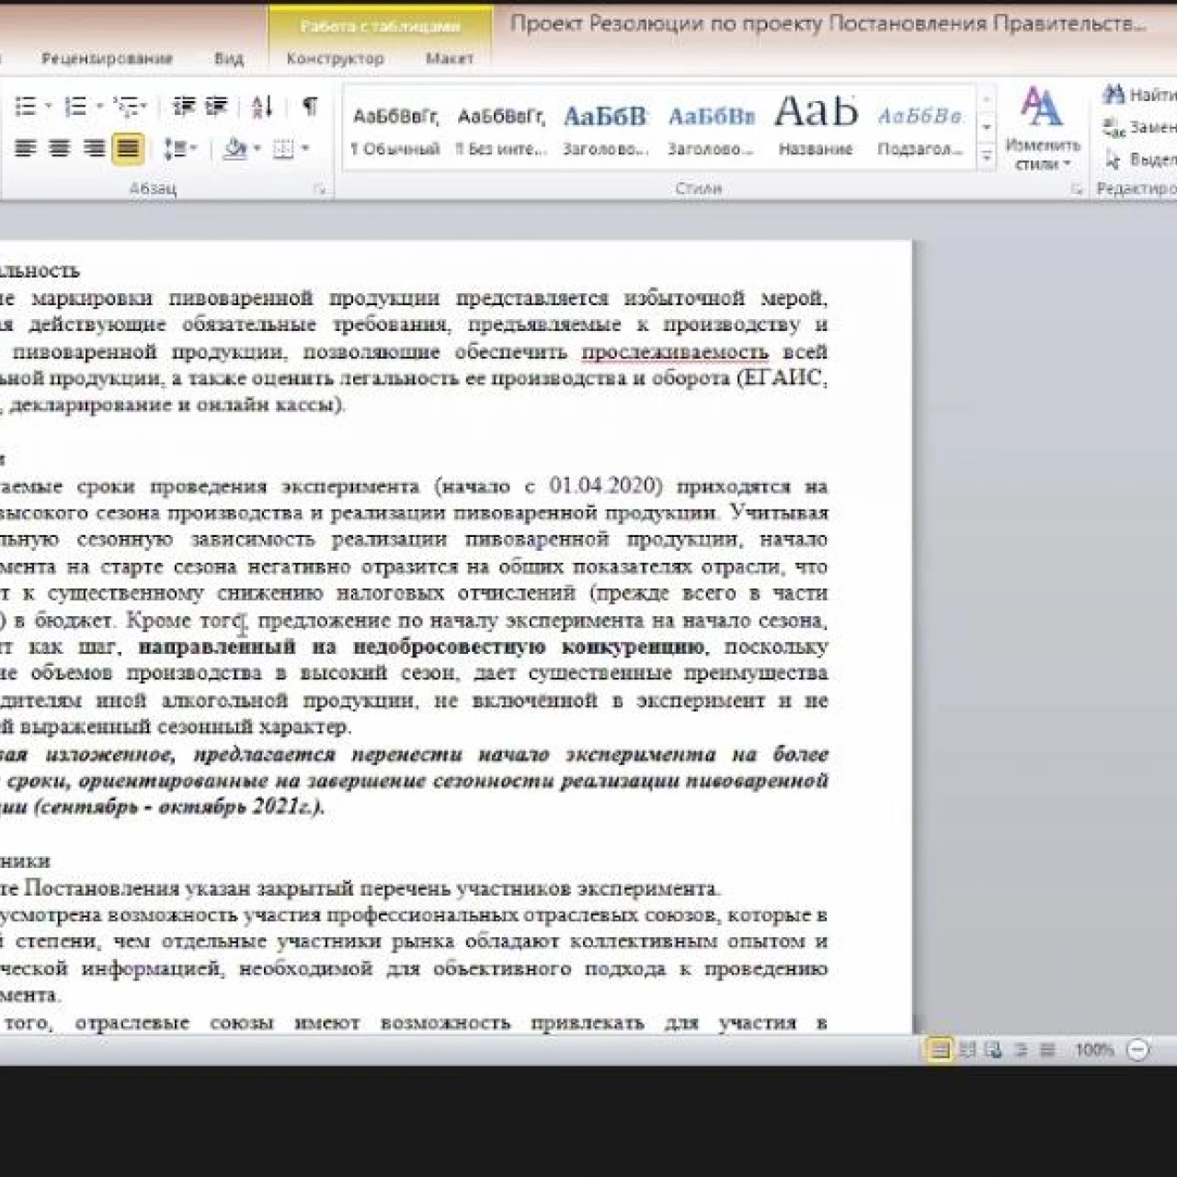Switch to Draft view

point(1046,1050)
